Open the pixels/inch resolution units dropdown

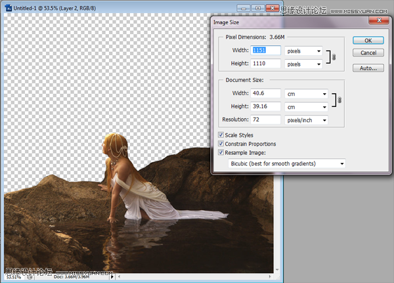[x=306, y=120]
